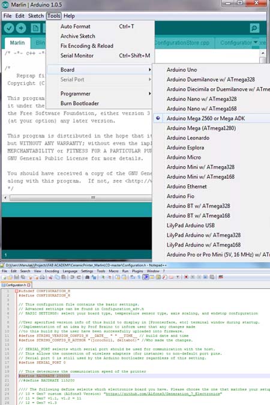Screen dimensions: 270x405
Task: Click the Save All icon in Notepad++ toolbar
Action: pos(23,277)
